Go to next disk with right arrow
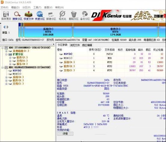This screenshot has height=142, width=166. coord(8,27)
